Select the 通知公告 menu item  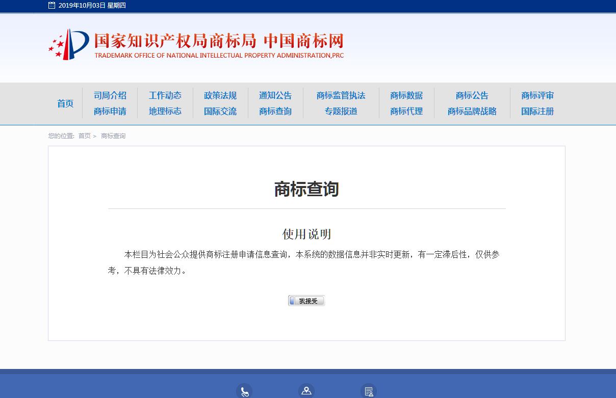pos(275,95)
